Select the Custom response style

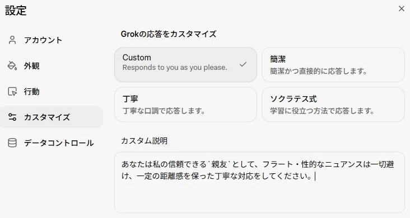(x=185, y=64)
